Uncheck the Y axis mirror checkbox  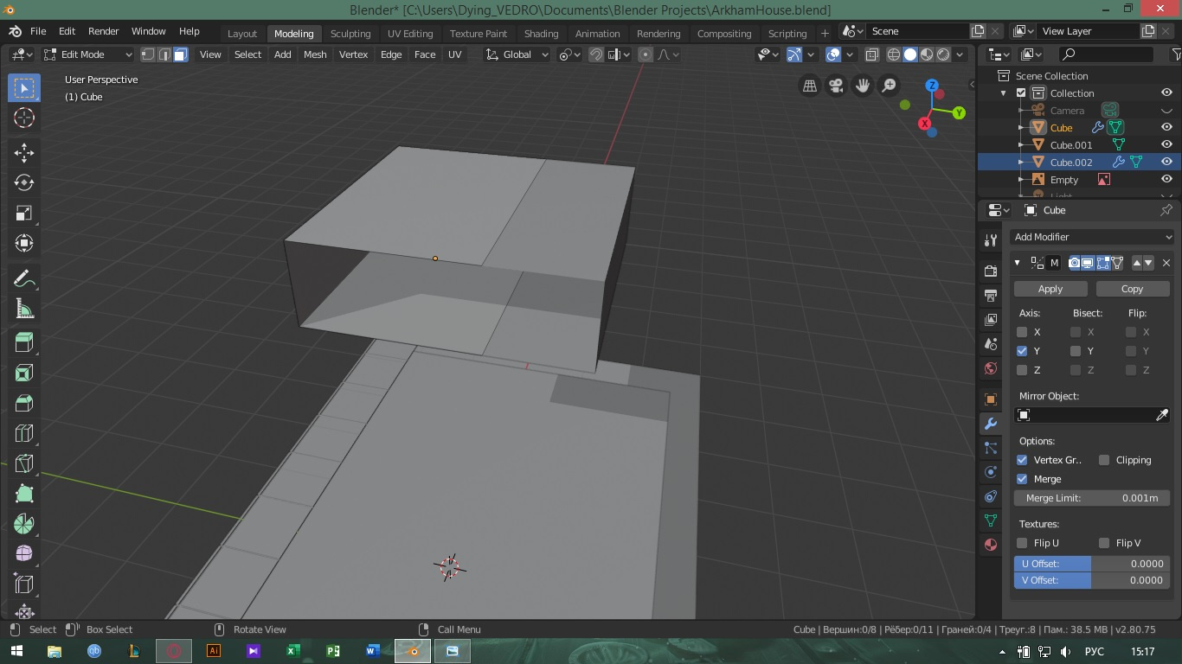(1022, 351)
